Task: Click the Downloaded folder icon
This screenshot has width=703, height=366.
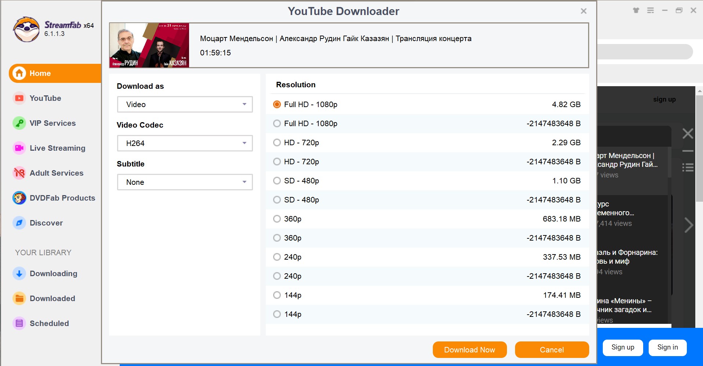Action: pos(19,299)
